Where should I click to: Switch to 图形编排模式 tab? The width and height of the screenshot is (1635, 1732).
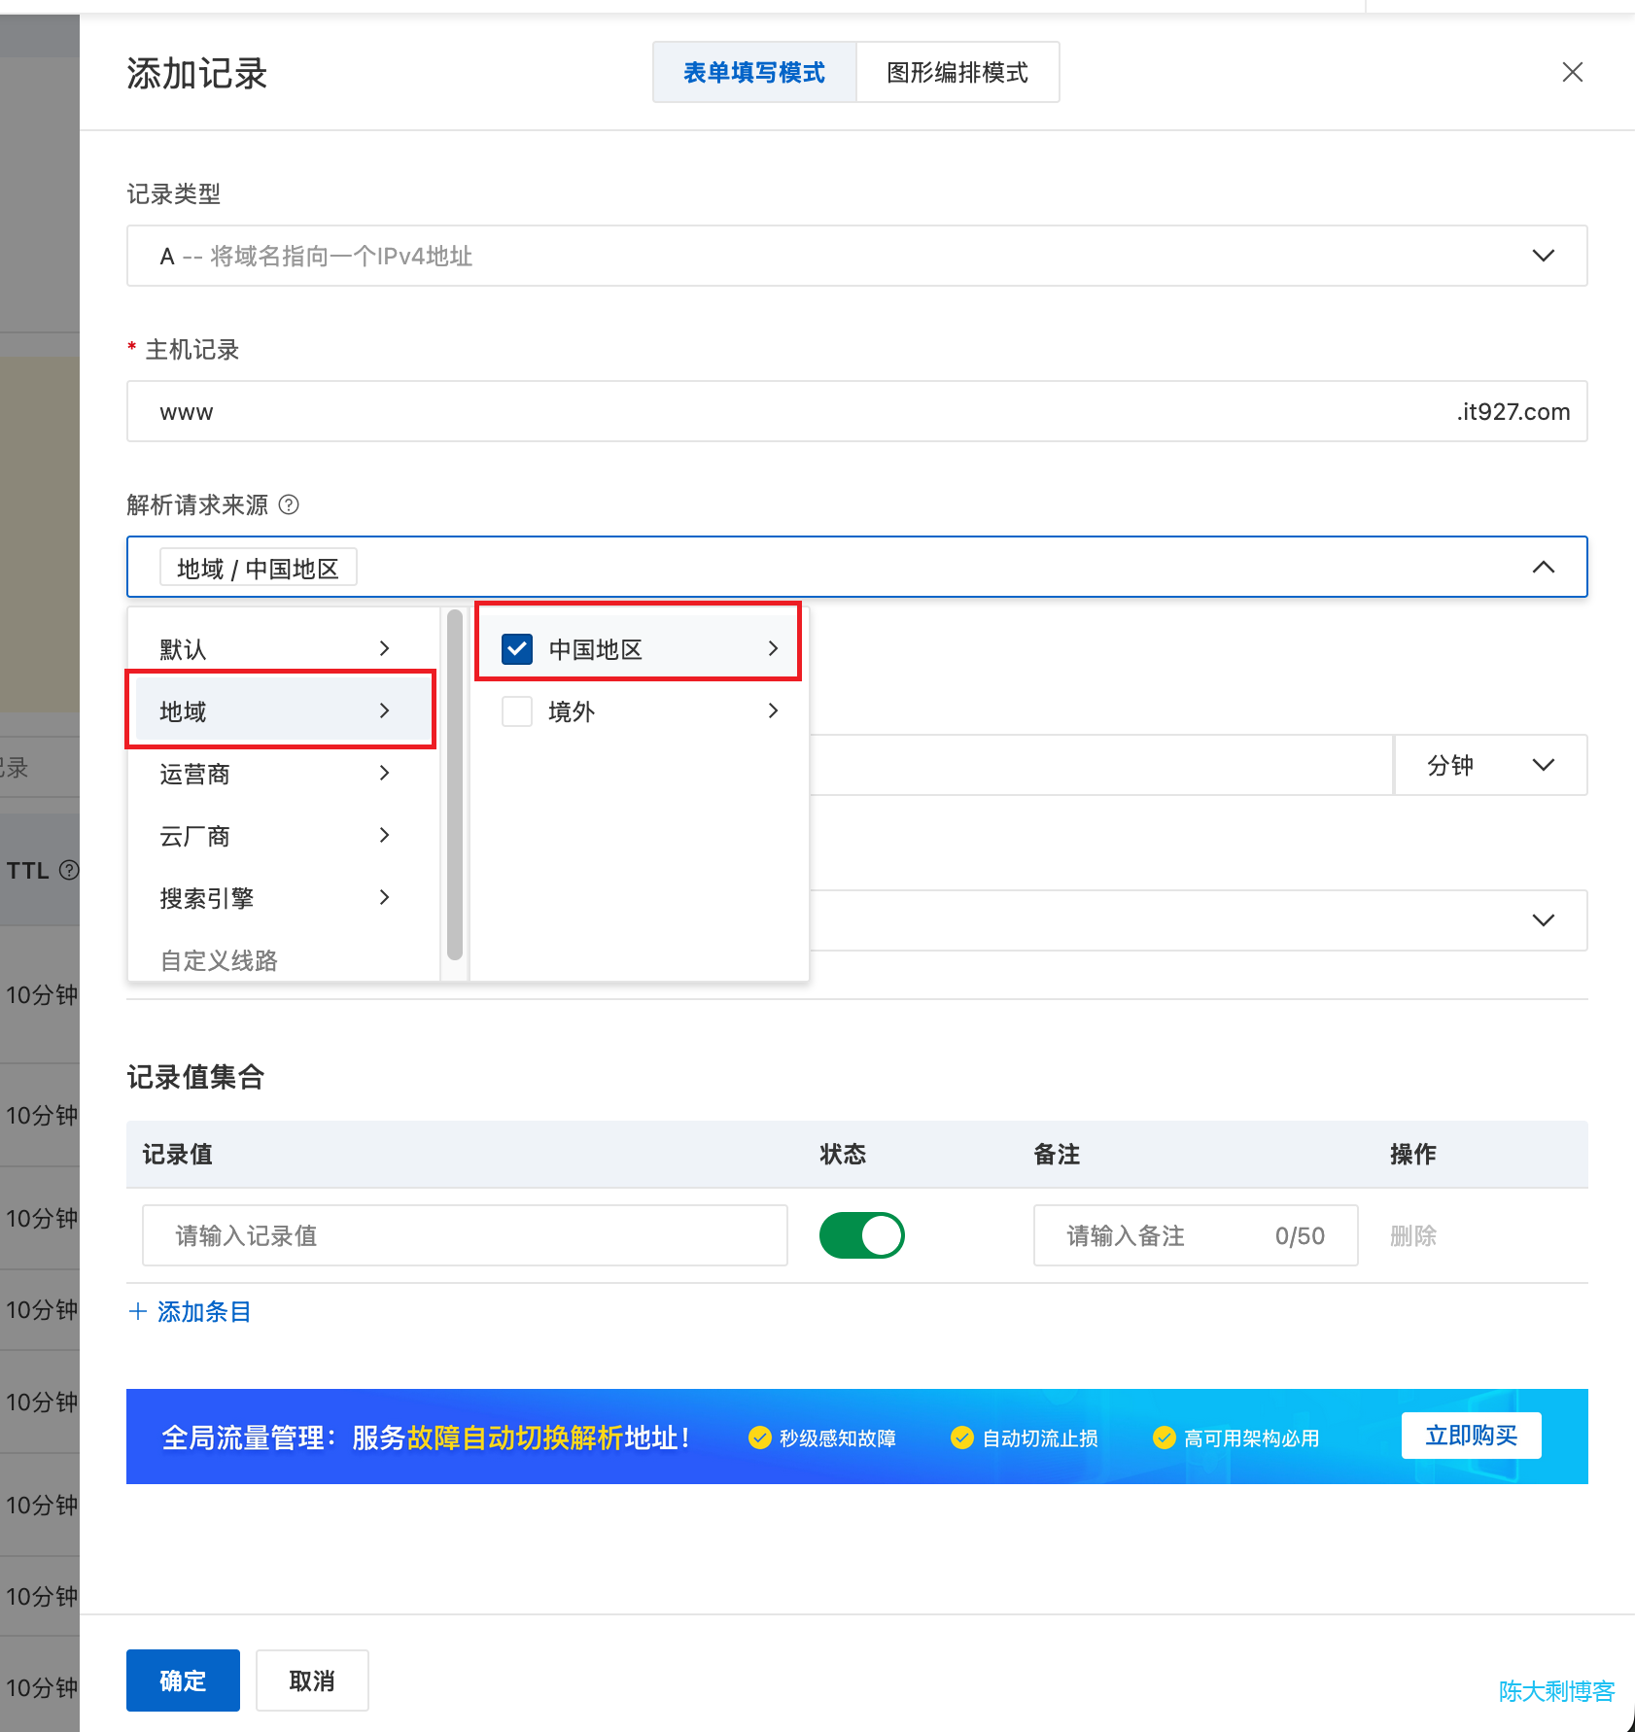(x=957, y=72)
